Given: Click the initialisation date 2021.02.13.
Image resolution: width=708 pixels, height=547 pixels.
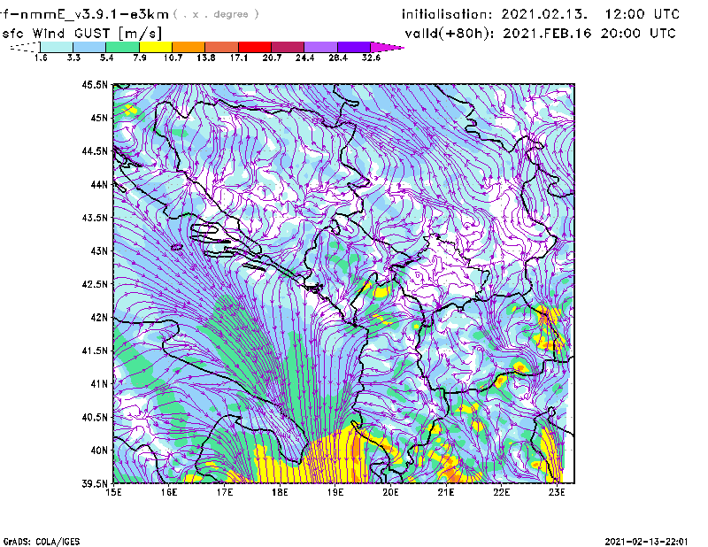Looking at the screenshot, I should coord(544,14).
